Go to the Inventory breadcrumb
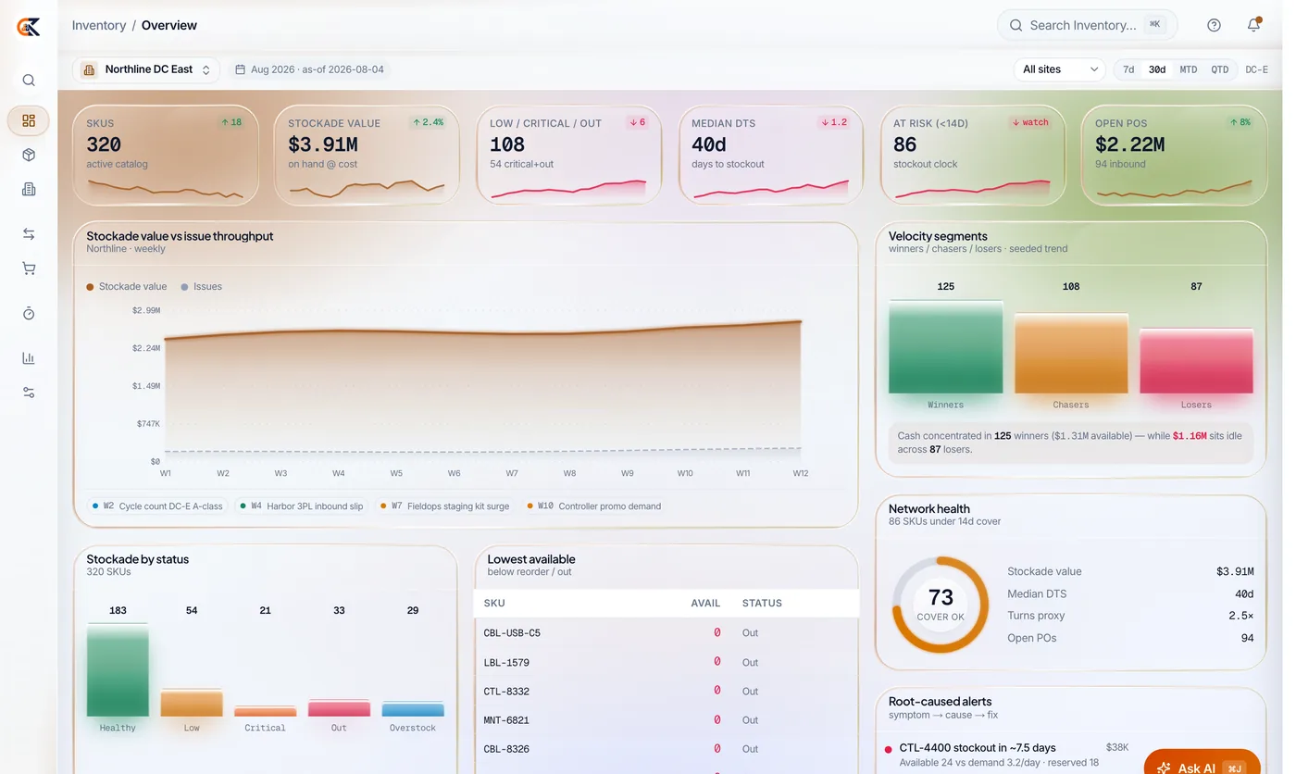 (x=99, y=25)
